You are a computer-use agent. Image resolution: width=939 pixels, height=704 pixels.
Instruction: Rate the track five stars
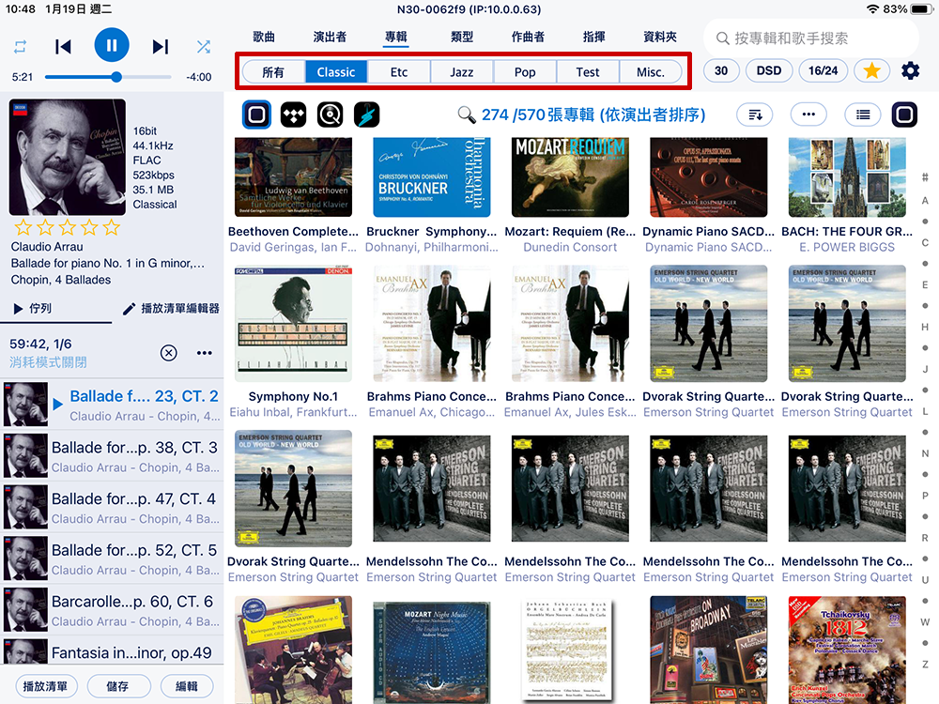[x=112, y=227]
